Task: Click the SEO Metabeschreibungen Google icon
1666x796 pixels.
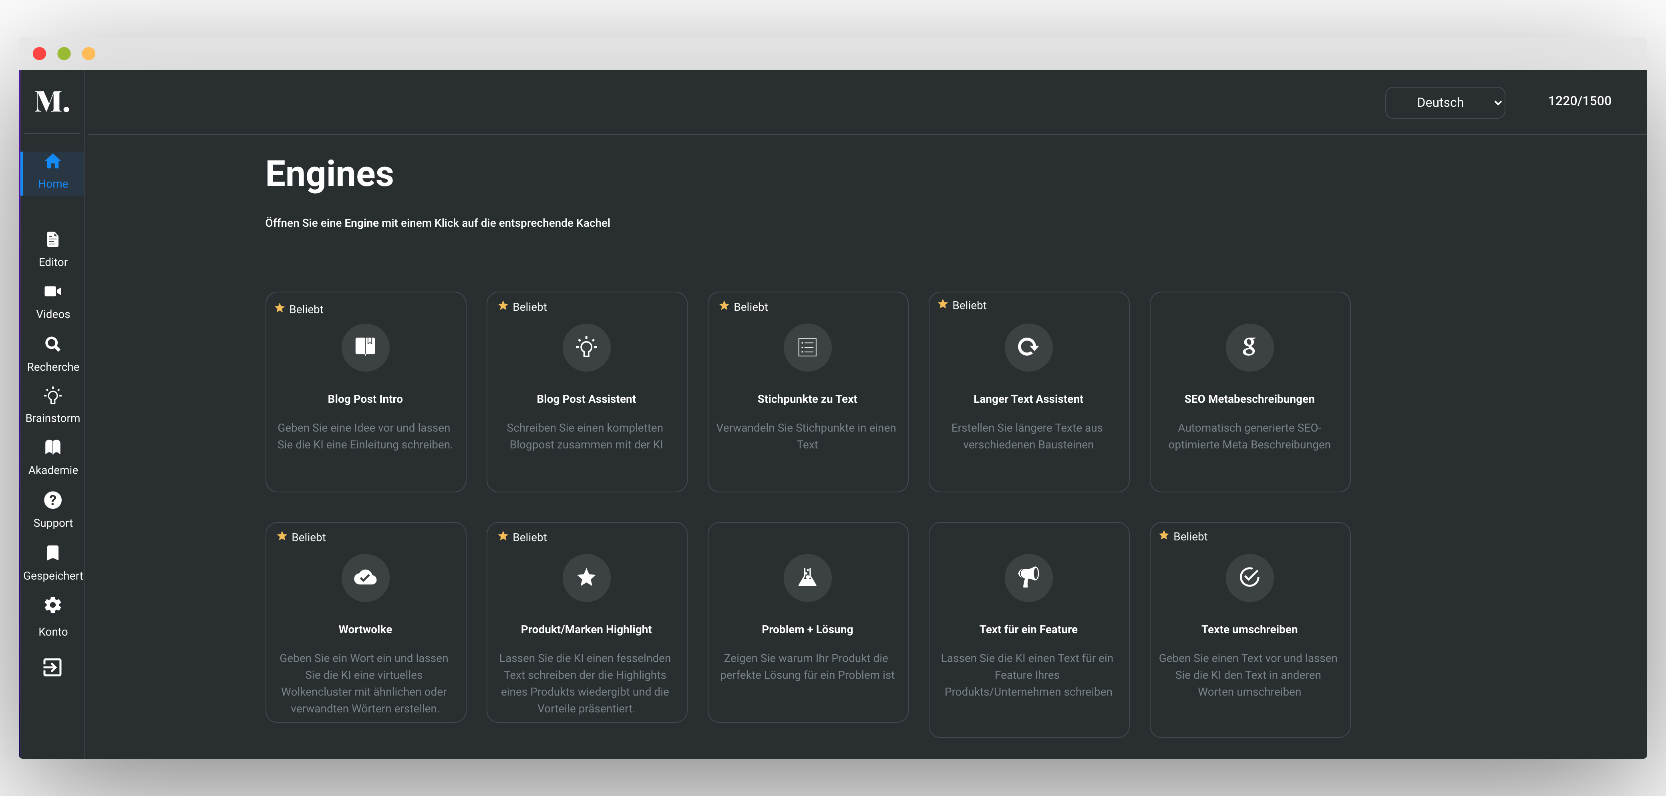Action: pos(1249,347)
